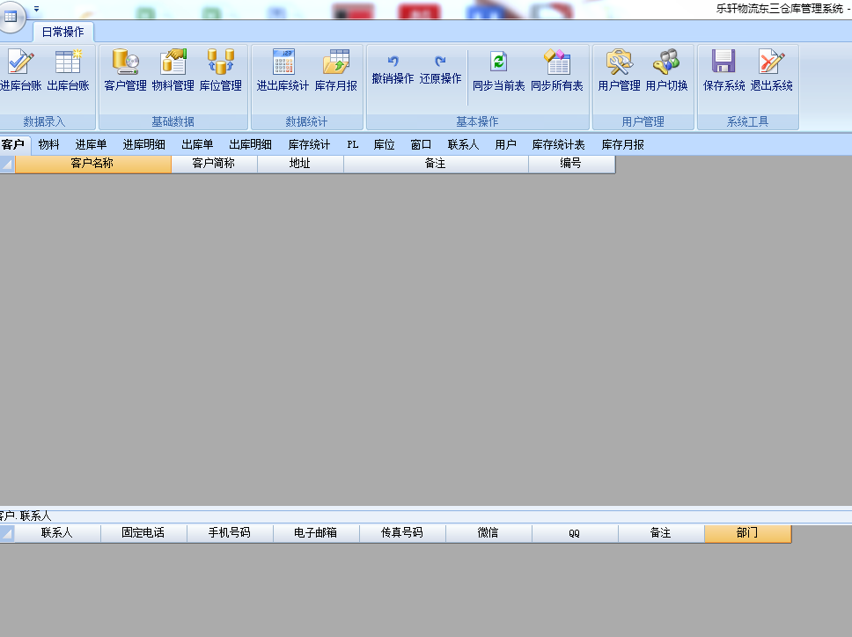Image resolution: width=852 pixels, height=637 pixels.
Task: Switch to the 库位 sheet tab
Action: 384,144
